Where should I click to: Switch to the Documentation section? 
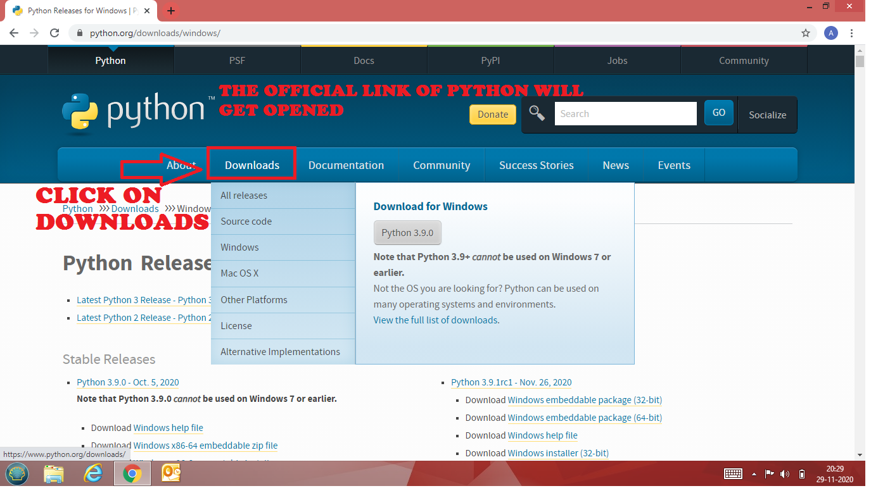[346, 165]
